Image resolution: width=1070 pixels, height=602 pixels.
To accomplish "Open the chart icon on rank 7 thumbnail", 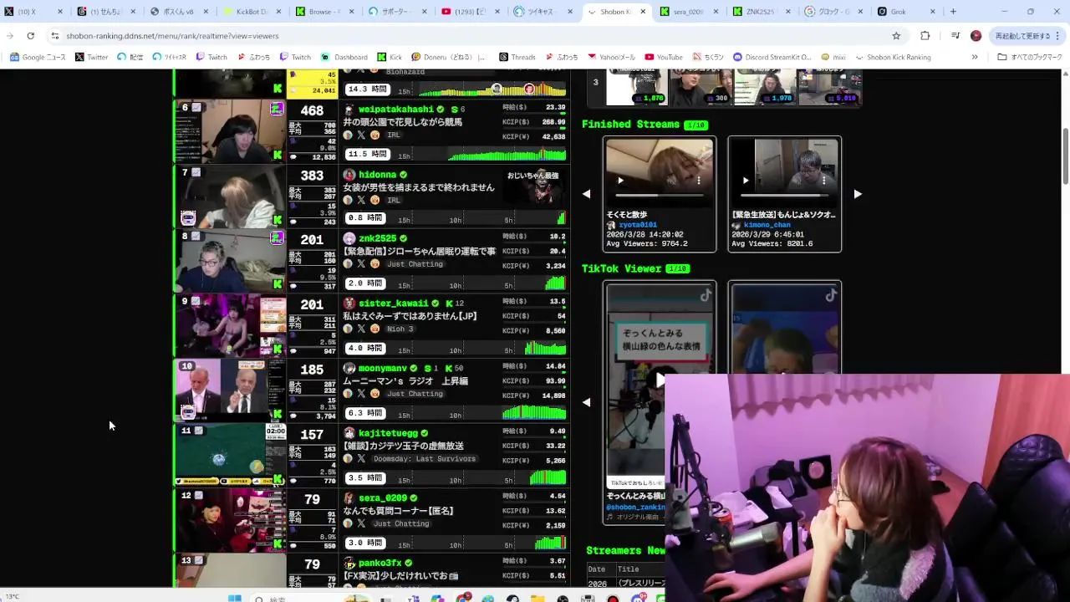I will pos(196,172).
